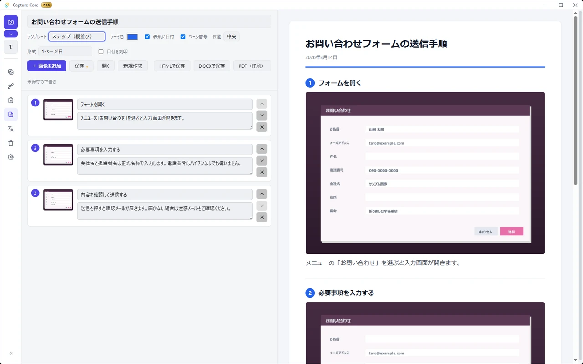Click the 未保存の下書き status text
This screenshot has width=583, height=364.
42,82
